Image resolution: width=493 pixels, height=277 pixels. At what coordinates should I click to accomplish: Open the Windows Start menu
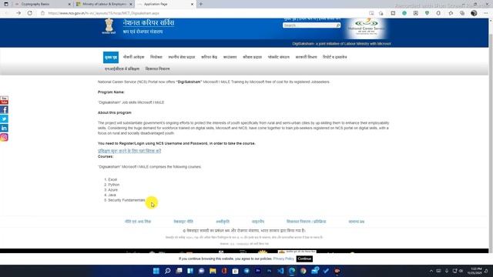[156, 271]
